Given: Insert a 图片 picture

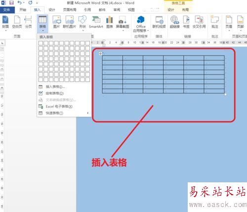Looking at the screenshot, I should 56,22.
